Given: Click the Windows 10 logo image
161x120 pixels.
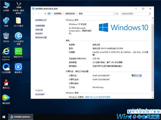Looking at the screenshot, I should tap(124, 27).
